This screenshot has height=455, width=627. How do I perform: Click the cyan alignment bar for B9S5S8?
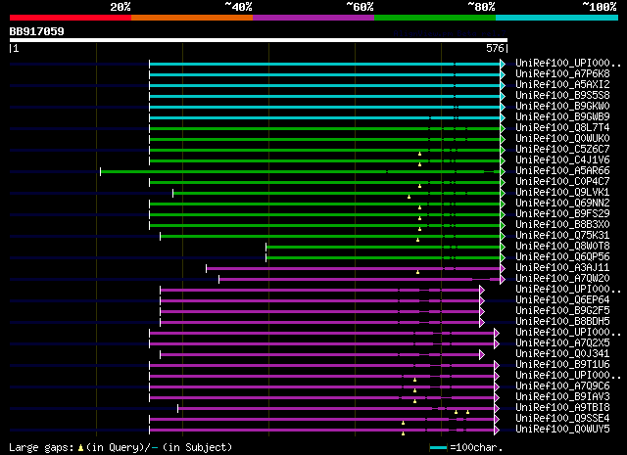pos(324,96)
